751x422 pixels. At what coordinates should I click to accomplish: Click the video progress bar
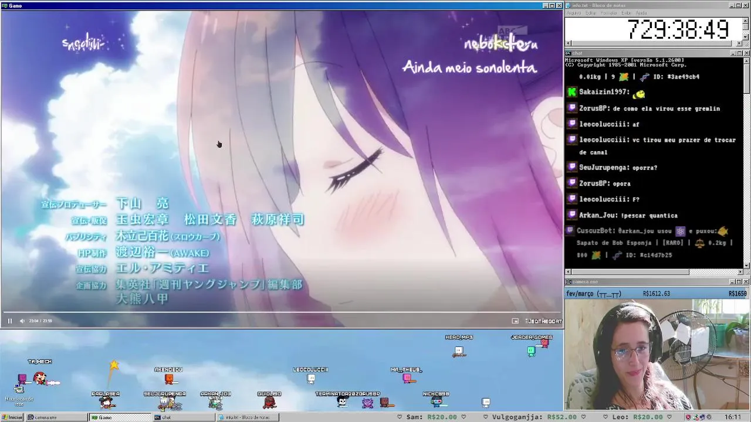point(282,312)
